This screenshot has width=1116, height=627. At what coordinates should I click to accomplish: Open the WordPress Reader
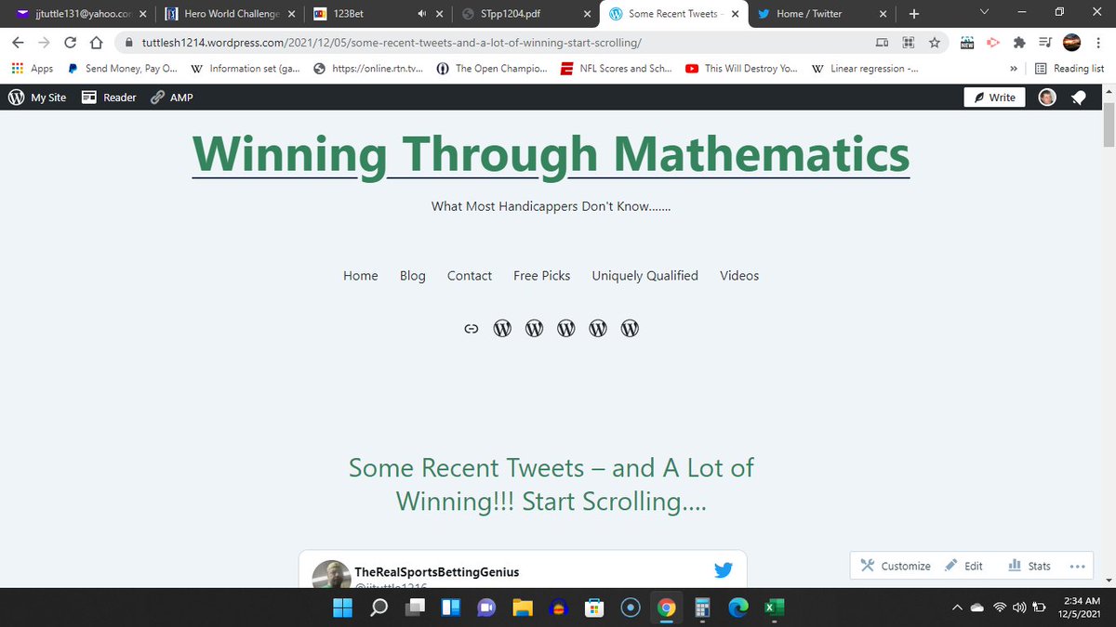109,98
